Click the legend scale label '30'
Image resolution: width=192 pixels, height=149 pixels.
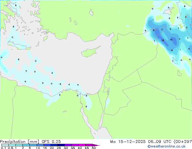click(66, 148)
